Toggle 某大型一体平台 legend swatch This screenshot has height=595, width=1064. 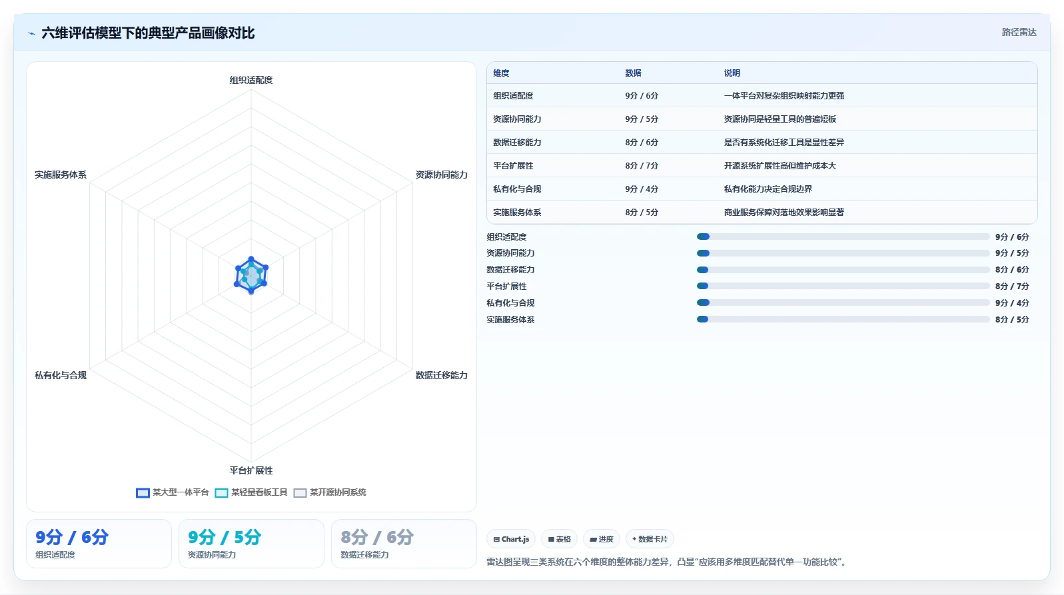[143, 493]
